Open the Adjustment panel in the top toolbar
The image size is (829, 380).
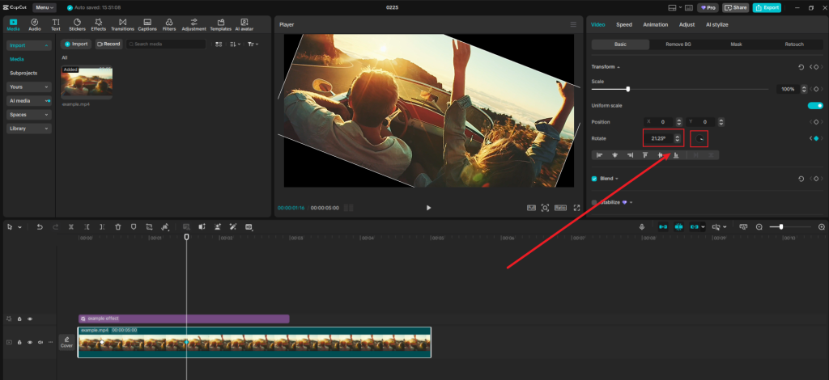click(193, 25)
